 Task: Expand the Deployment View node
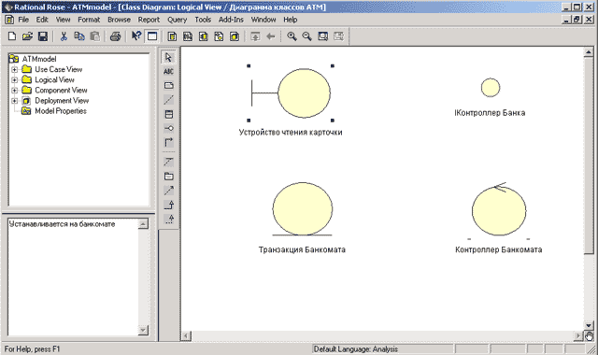(x=15, y=101)
